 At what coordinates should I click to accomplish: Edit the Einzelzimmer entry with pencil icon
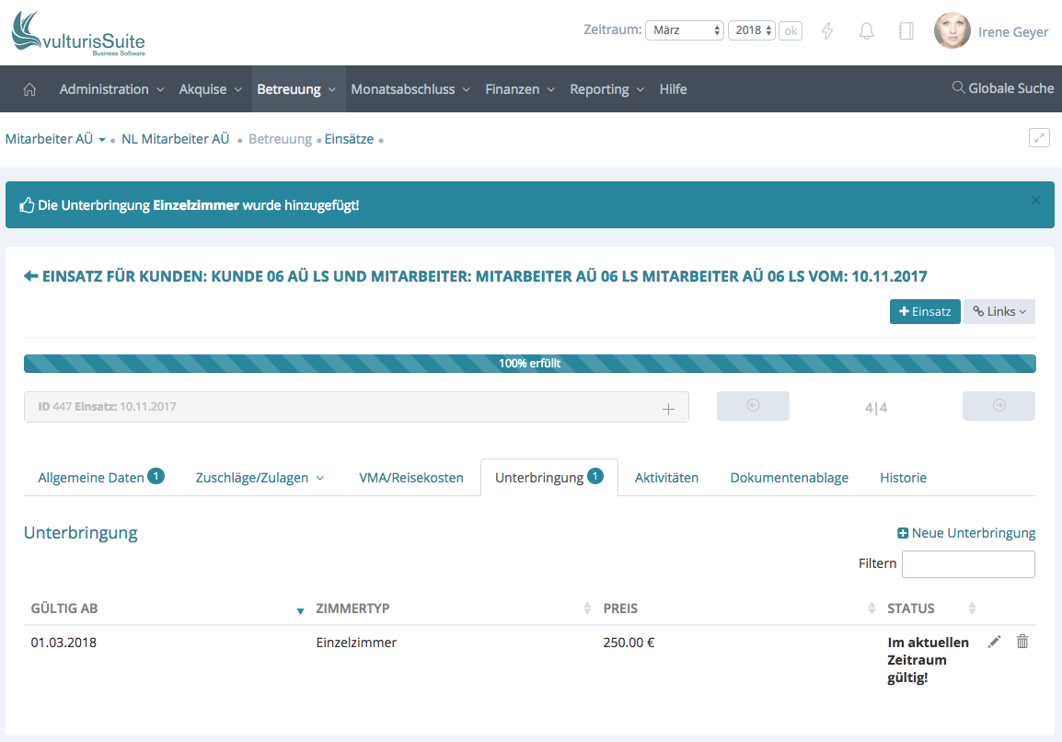coord(994,642)
